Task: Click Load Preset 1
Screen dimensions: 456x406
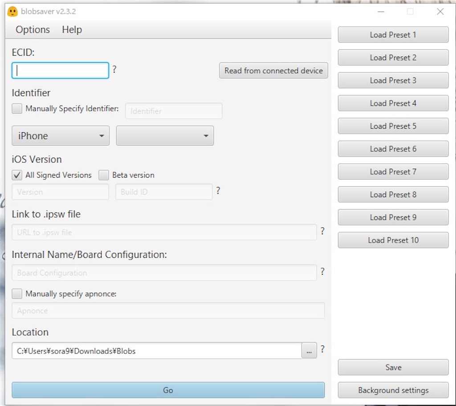Action: coord(393,35)
